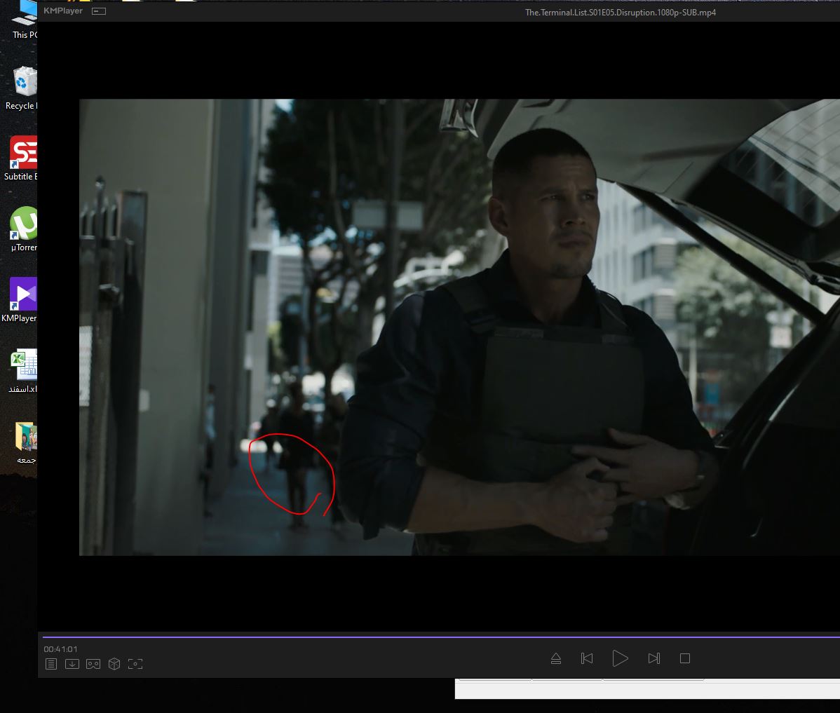This screenshot has height=713, width=840.
Task: Skip to the next track
Action: pos(653,658)
